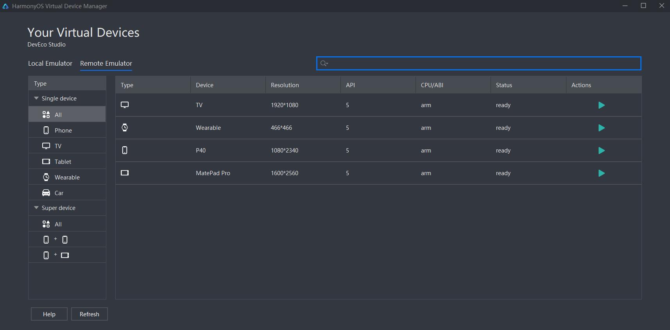Viewport: 670px width, 330px height.
Task: Collapse the Single device group
Action: coord(36,98)
